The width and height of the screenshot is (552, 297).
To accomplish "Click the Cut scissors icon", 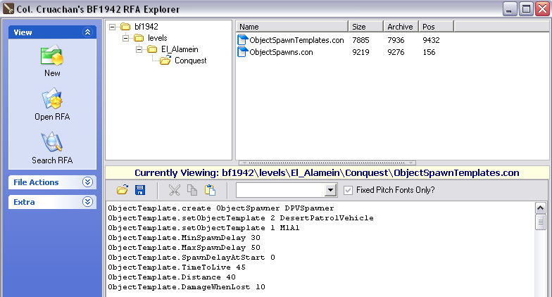I will [175, 190].
